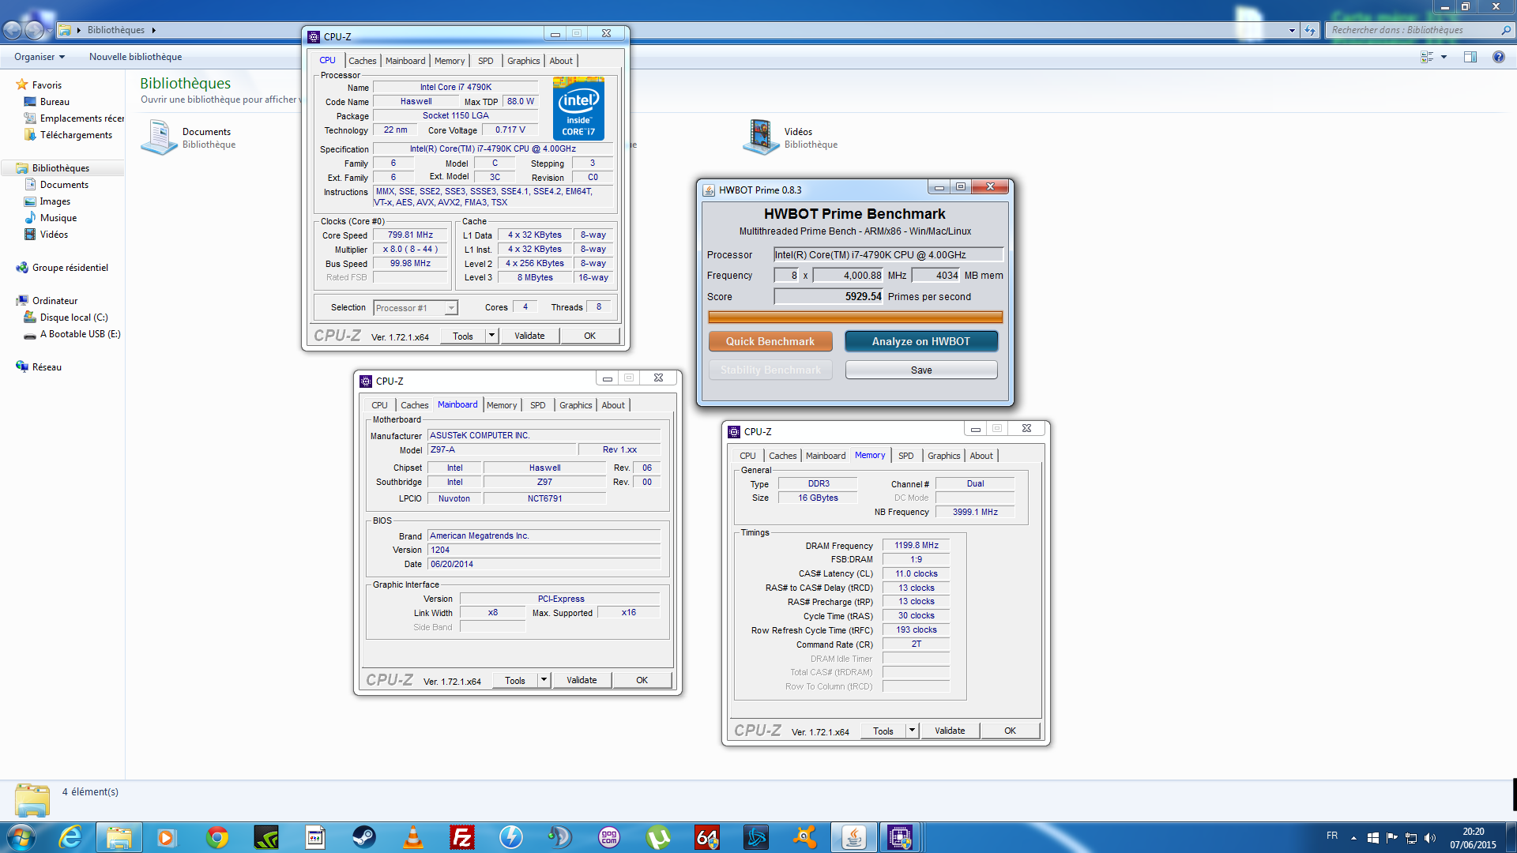
Task: Launch Steam from the taskbar
Action: (363, 837)
